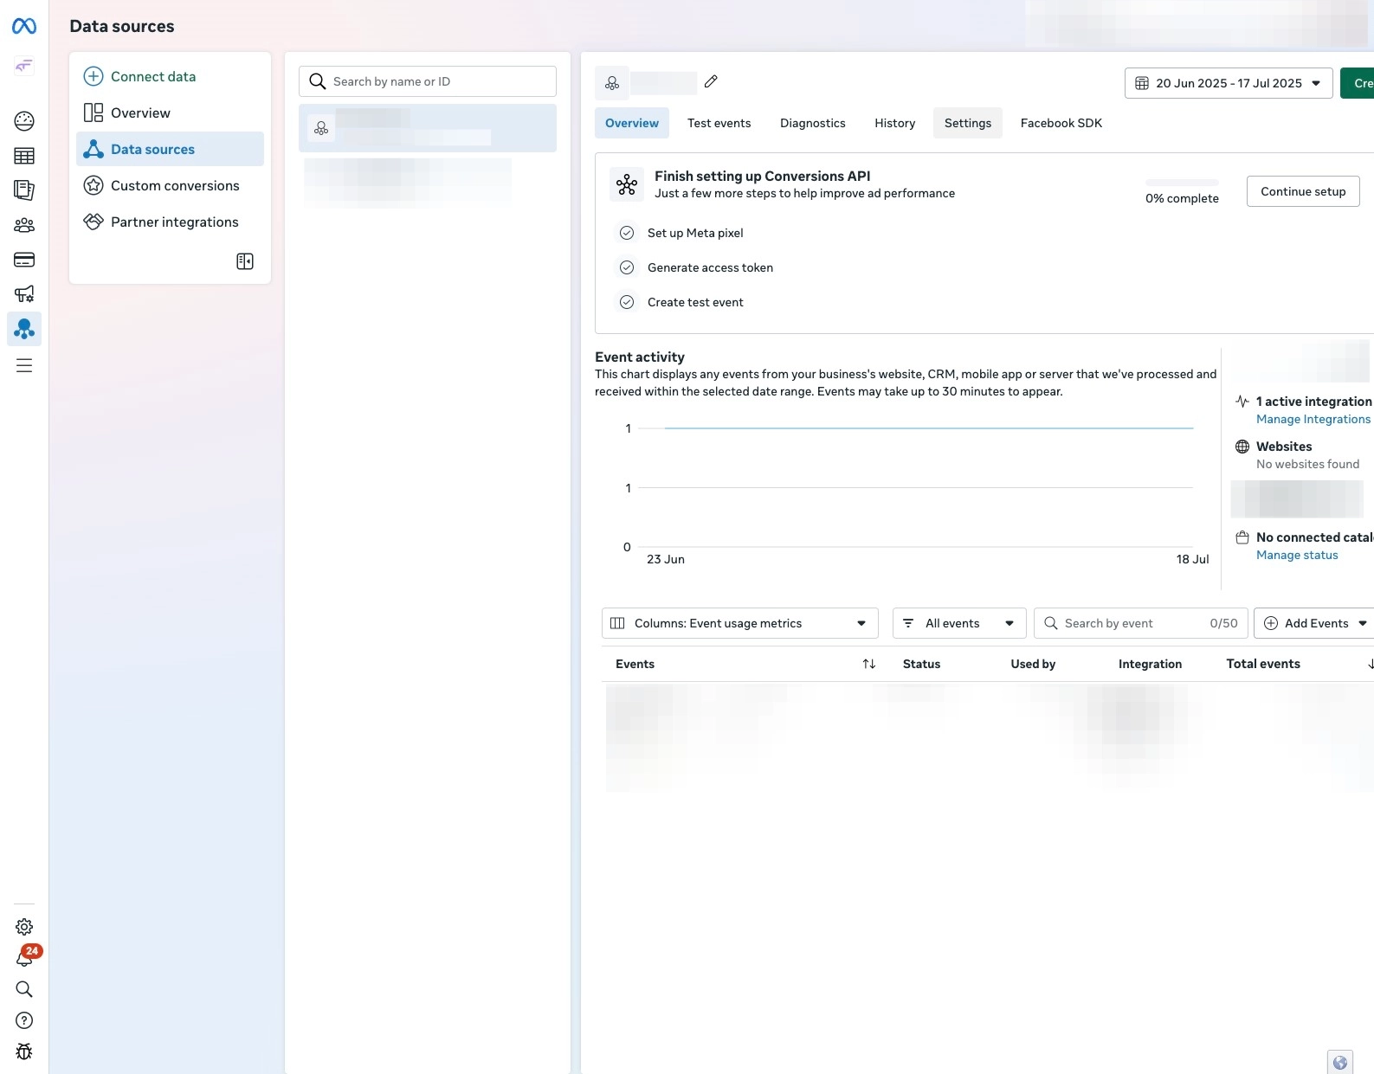Toggle the Create test event checkmark
Screen dimensions: 1374x1074
[x=627, y=302]
